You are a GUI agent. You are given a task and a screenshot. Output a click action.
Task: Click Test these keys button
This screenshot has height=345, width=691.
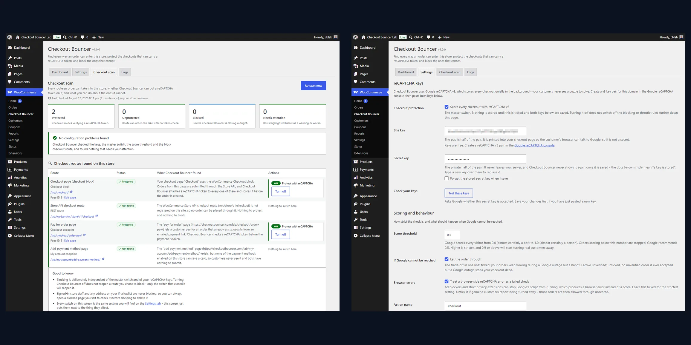(x=458, y=193)
